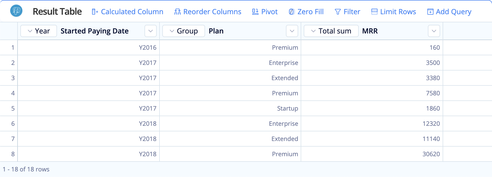Viewport: 492px width, 177px height.
Task: Click the PostgreSQL elephant database icon
Action: pyautogui.click(x=16, y=11)
